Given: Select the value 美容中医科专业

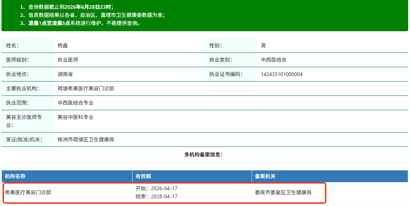Looking at the screenshot, I should [75, 118].
